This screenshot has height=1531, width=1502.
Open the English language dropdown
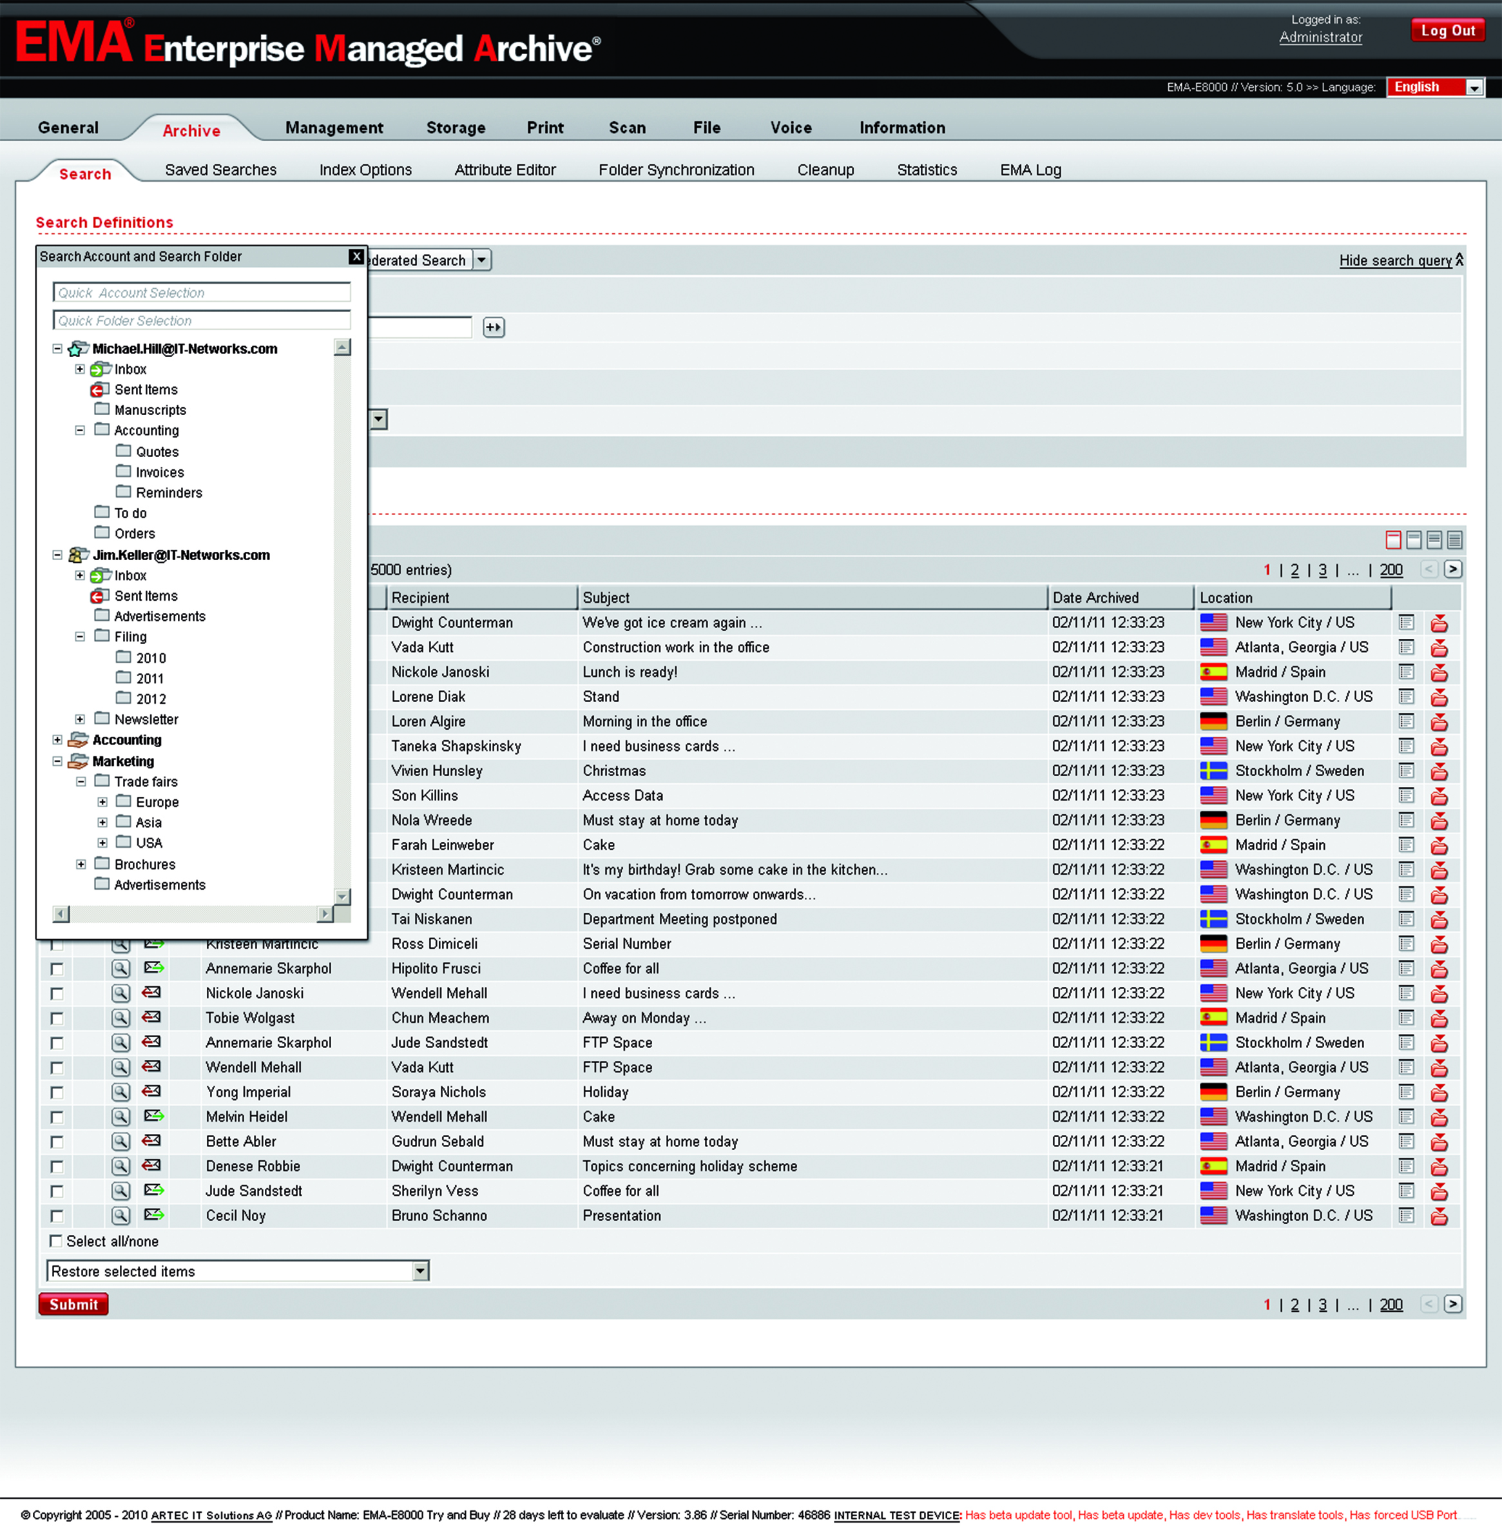pyautogui.click(x=1474, y=88)
